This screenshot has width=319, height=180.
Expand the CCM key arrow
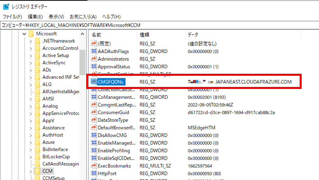point(31,171)
